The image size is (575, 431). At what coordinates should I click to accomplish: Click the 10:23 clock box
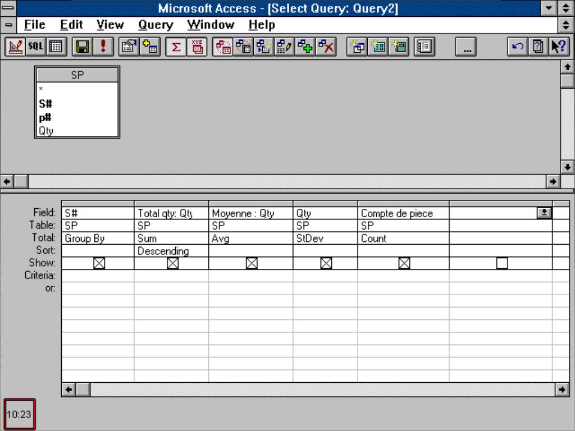coord(20,414)
